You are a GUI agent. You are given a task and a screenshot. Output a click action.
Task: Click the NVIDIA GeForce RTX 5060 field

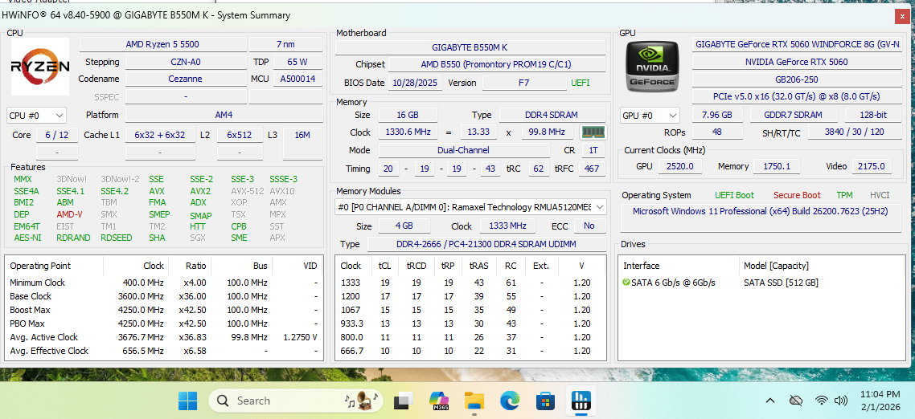[x=797, y=61]
